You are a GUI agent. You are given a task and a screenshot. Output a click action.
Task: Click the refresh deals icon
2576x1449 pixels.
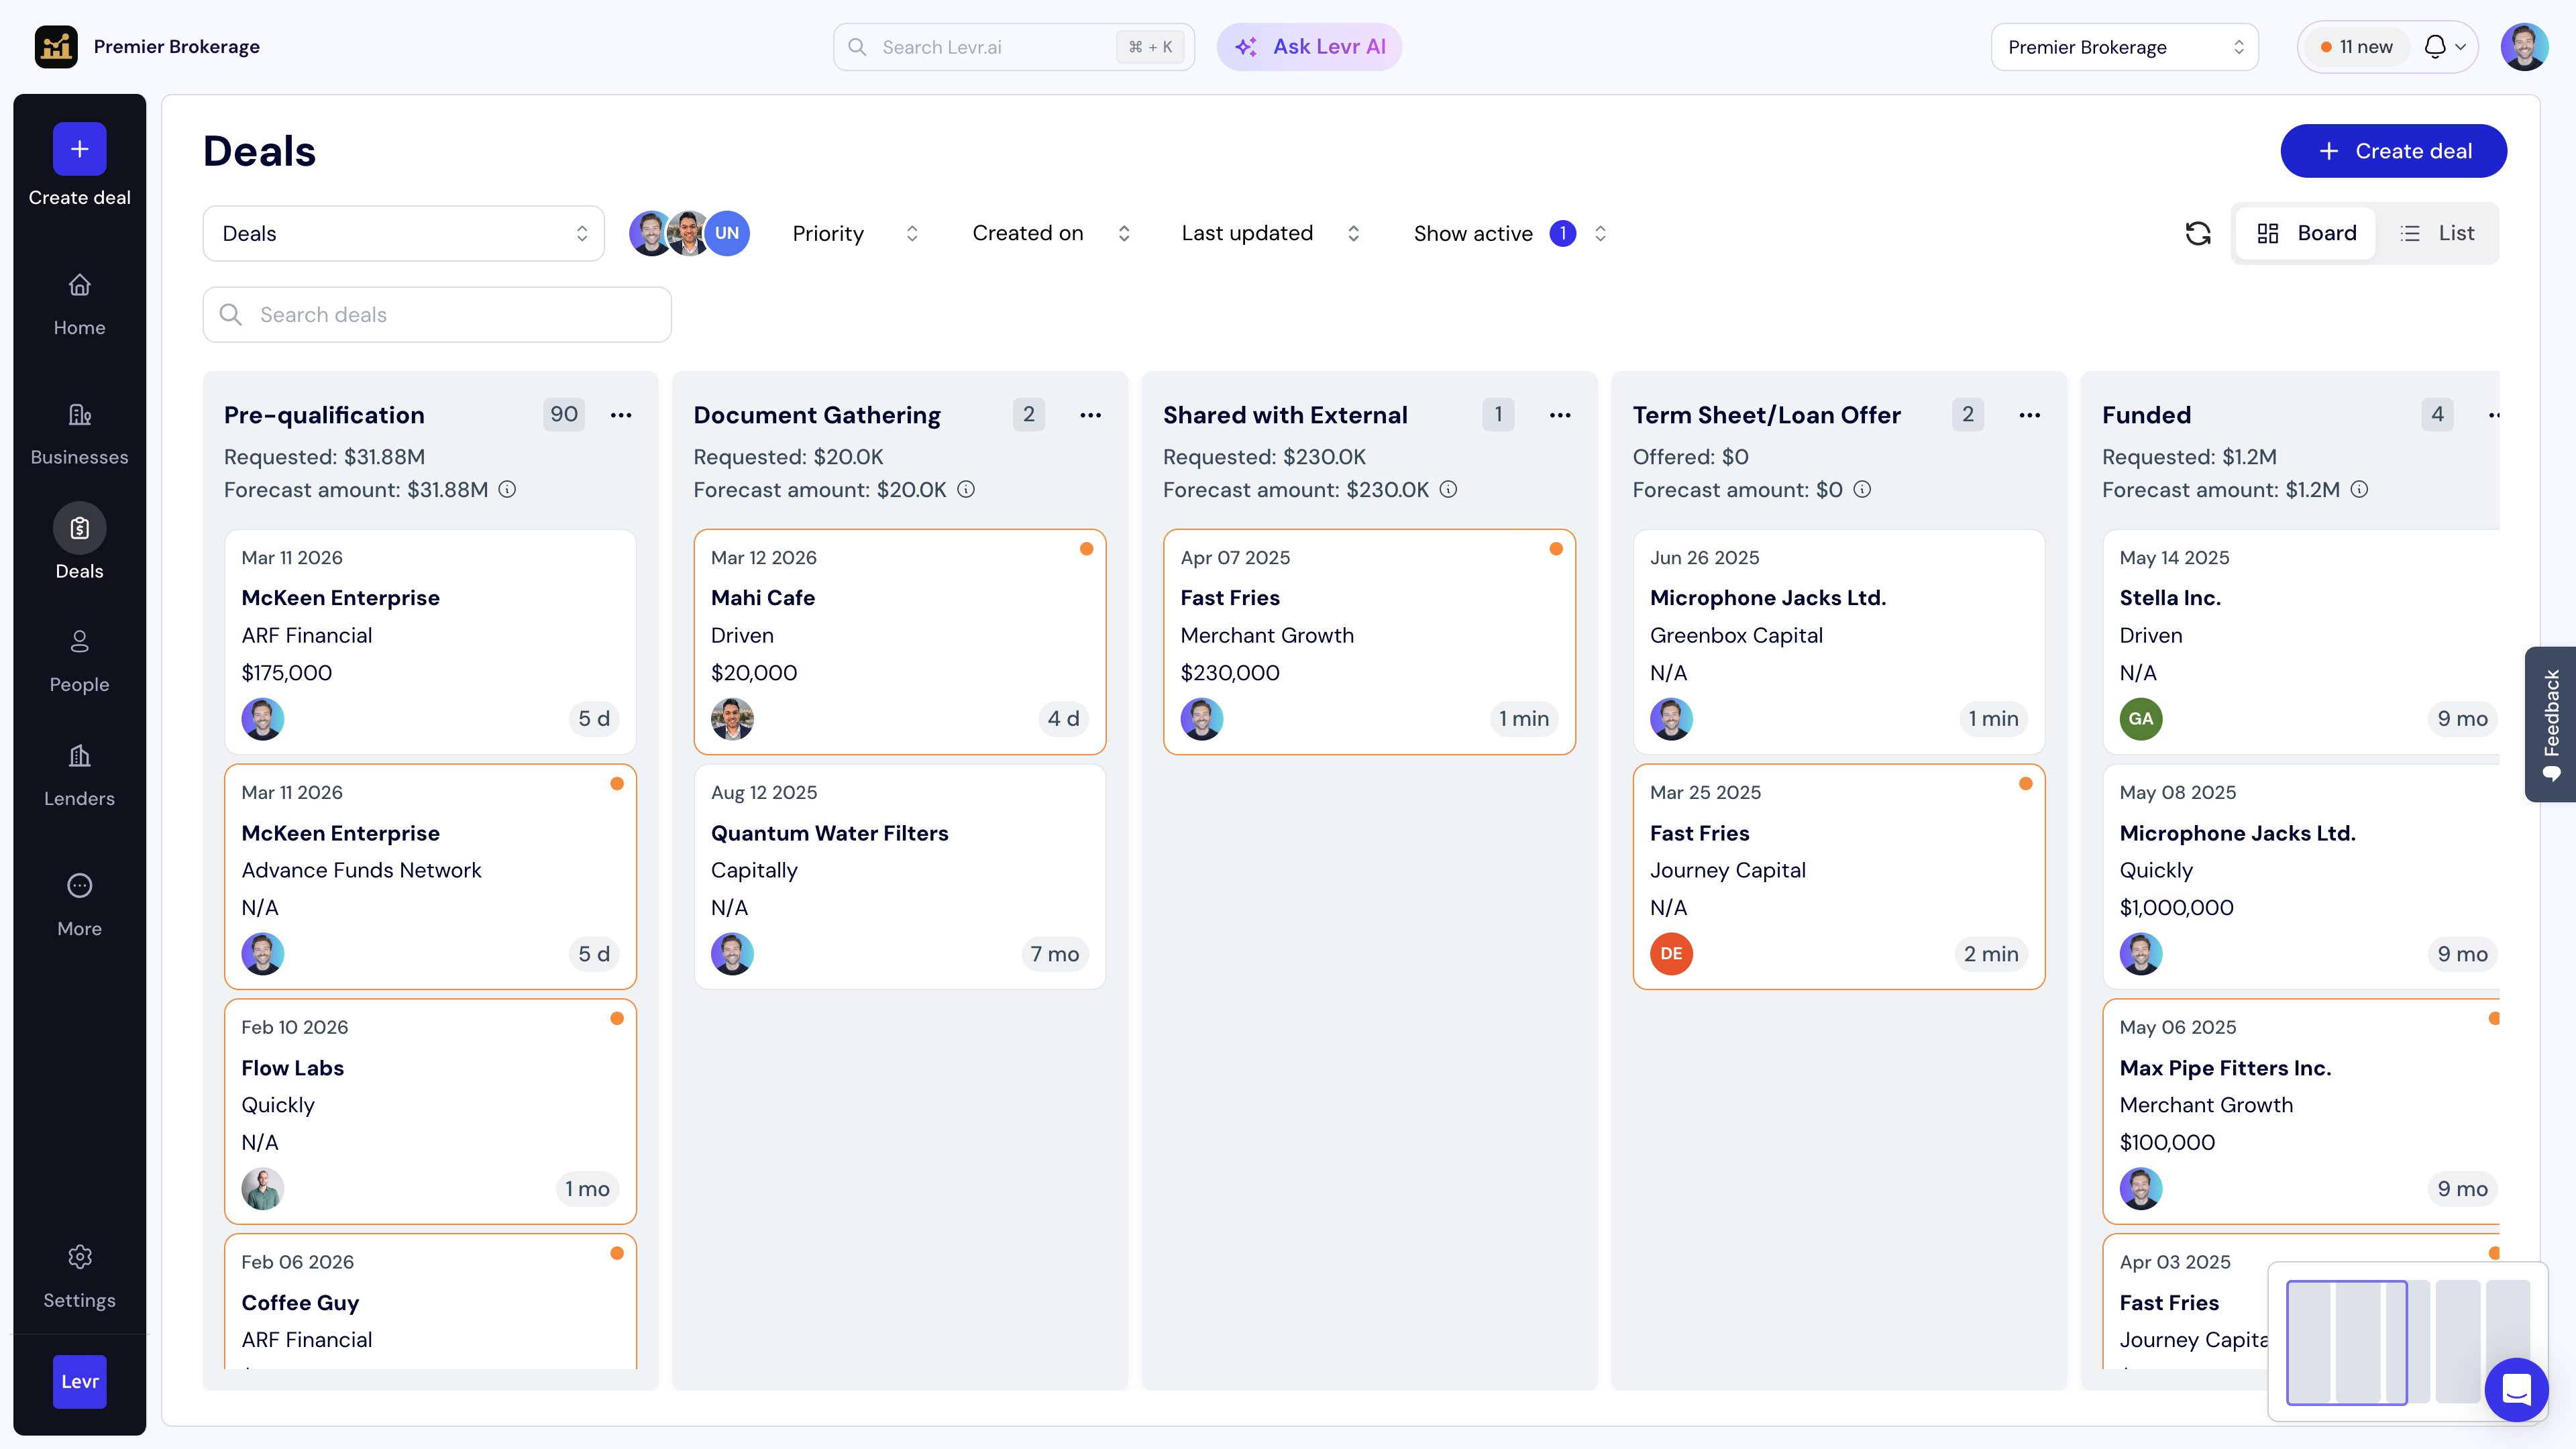click(2197, 233)
